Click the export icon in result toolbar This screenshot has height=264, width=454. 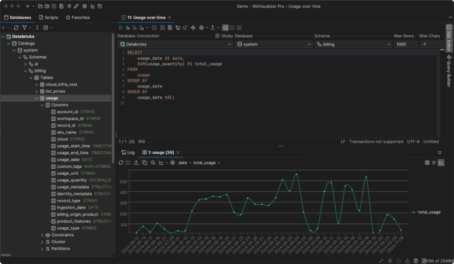click(x=136, y=163)
